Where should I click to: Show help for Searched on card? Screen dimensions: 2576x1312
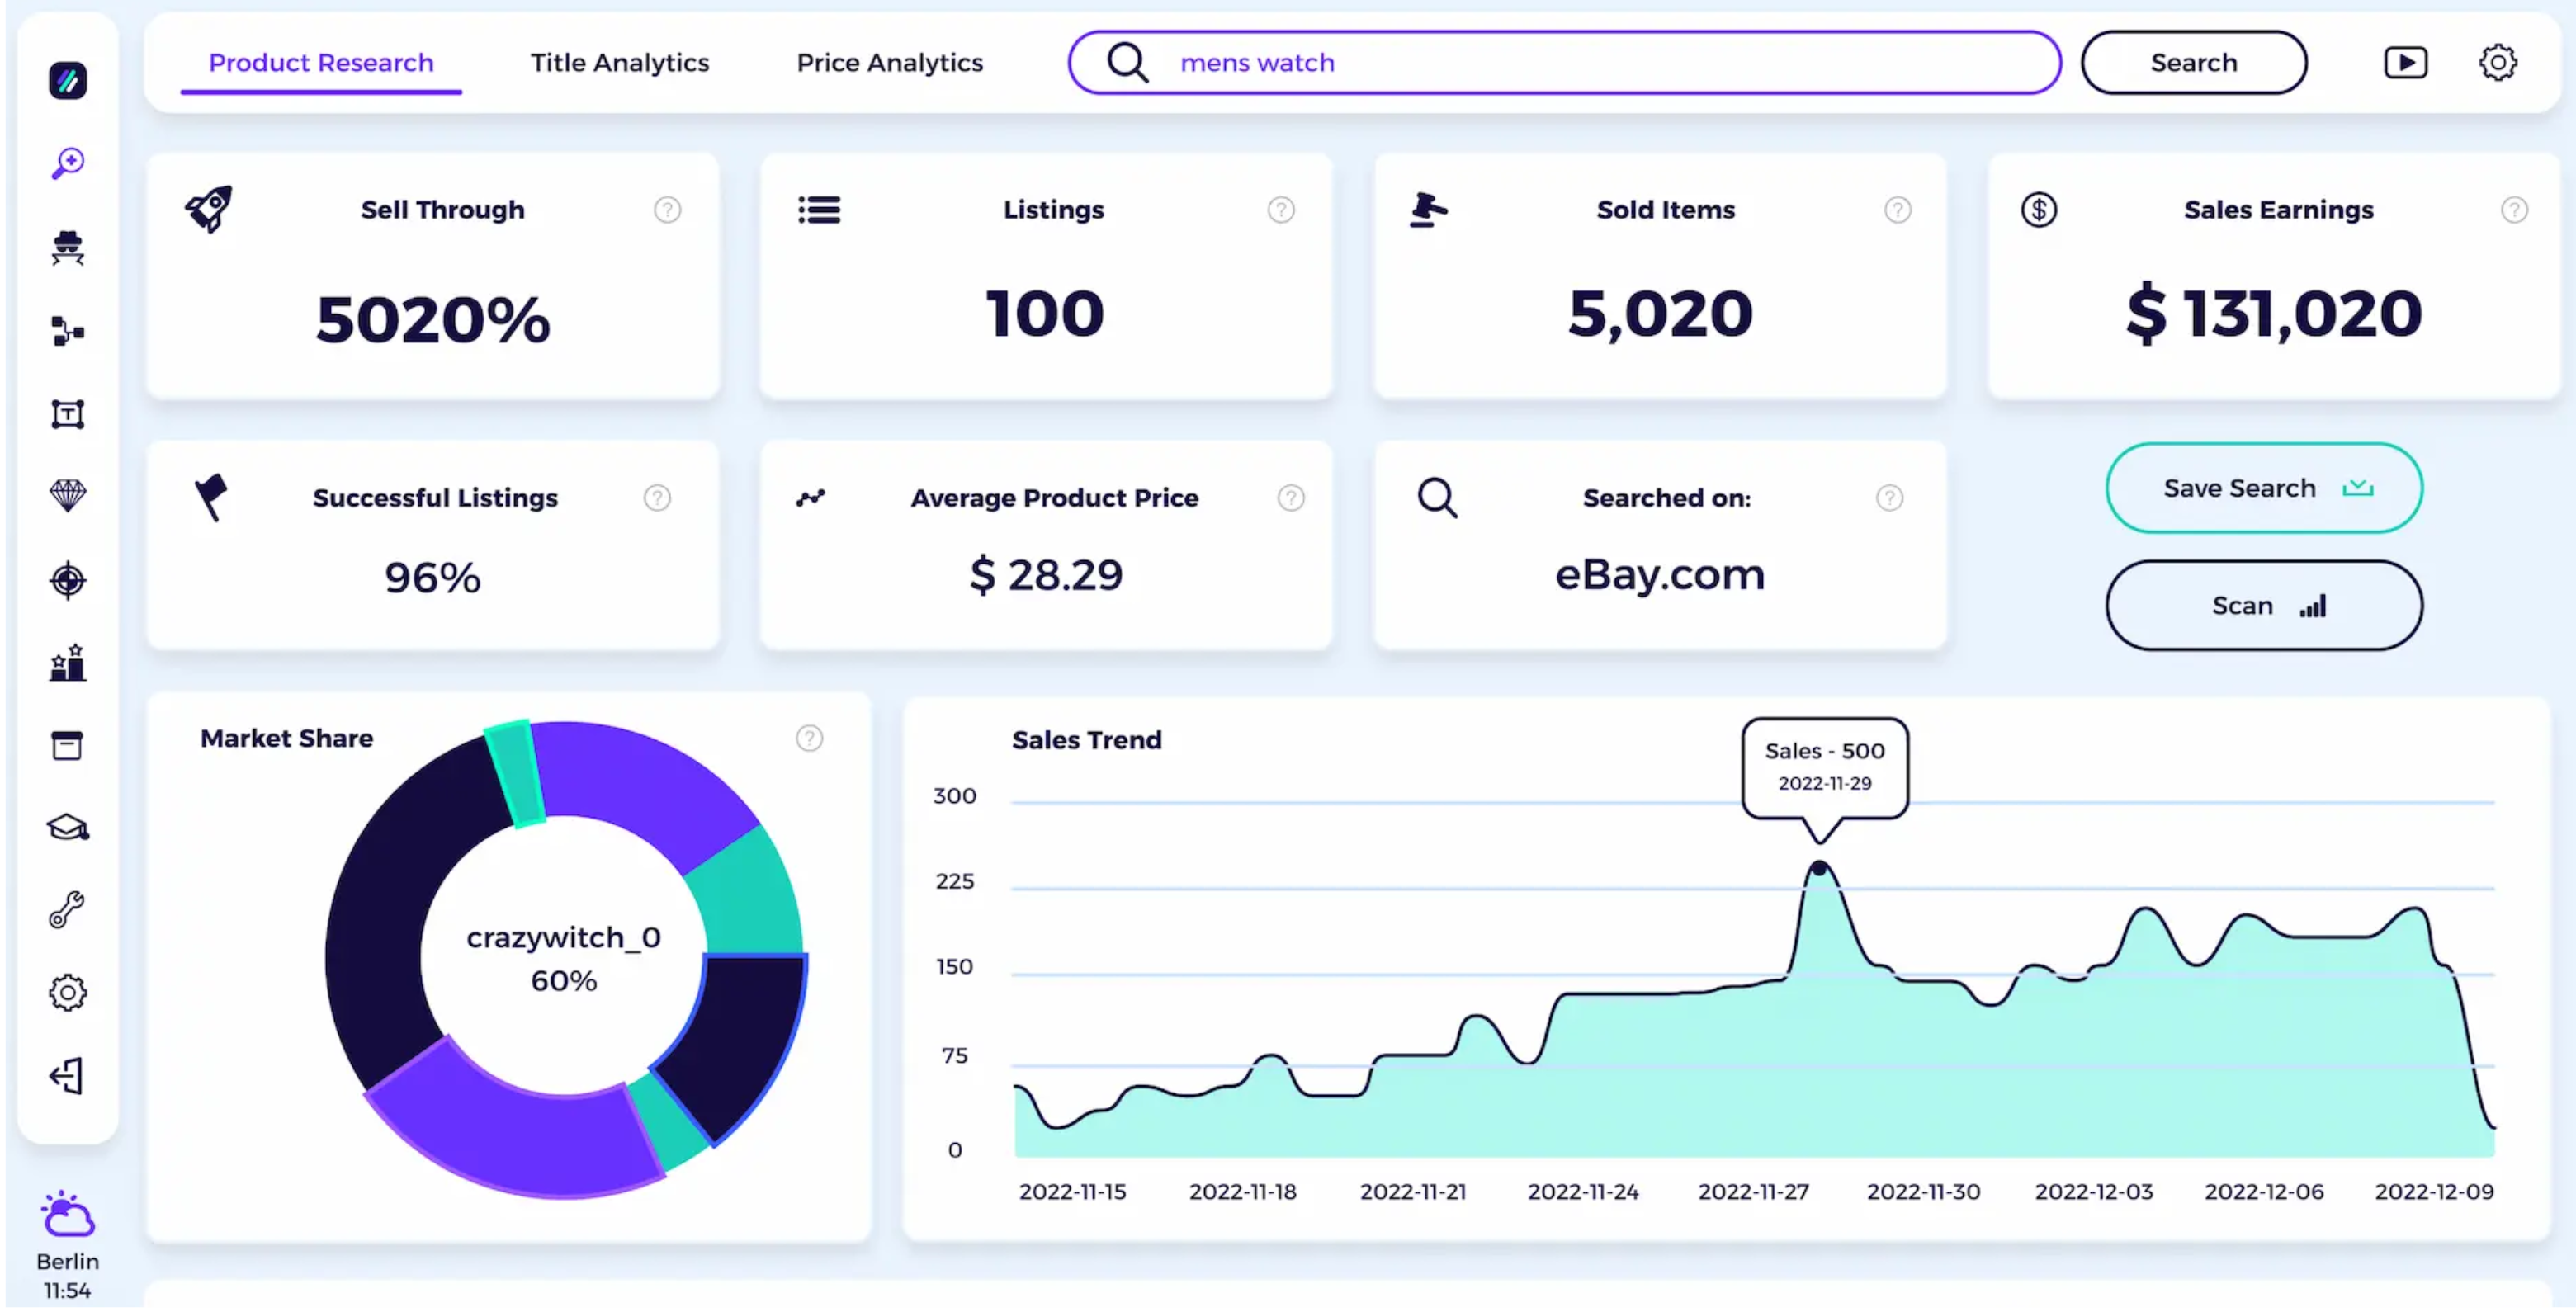pyautogui.click(x=1889, y=498)
